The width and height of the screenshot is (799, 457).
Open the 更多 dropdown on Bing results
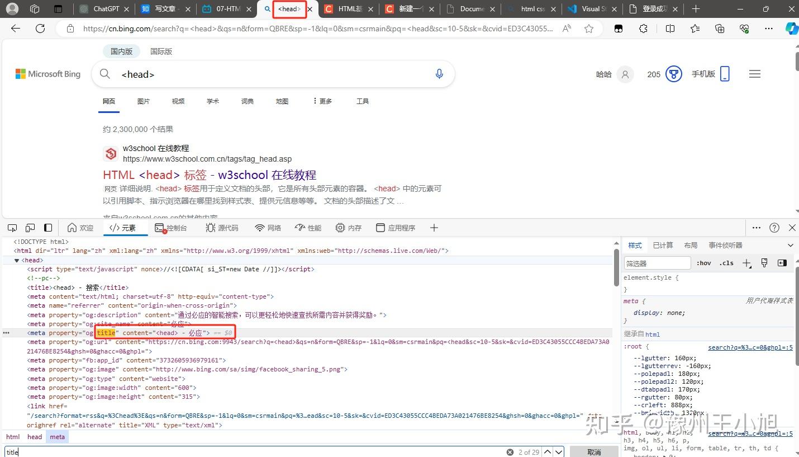(324, 101)
